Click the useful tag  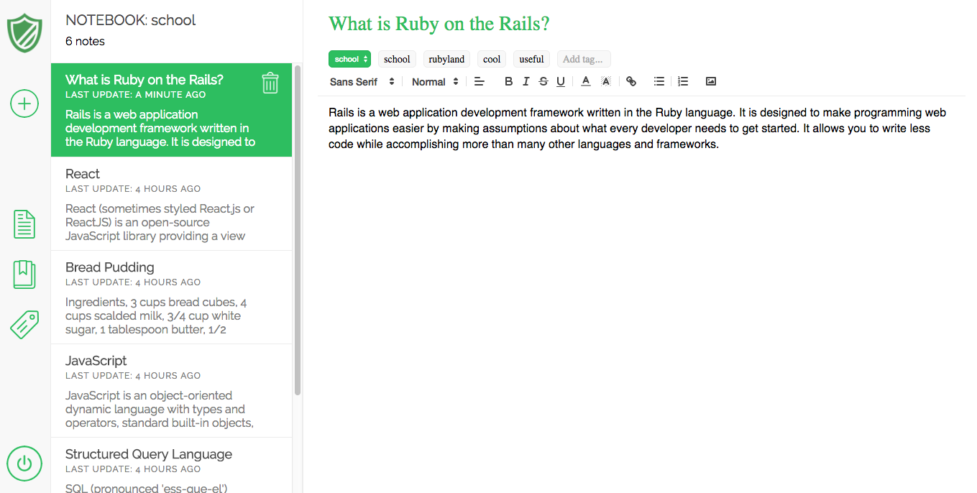(532, 59)
